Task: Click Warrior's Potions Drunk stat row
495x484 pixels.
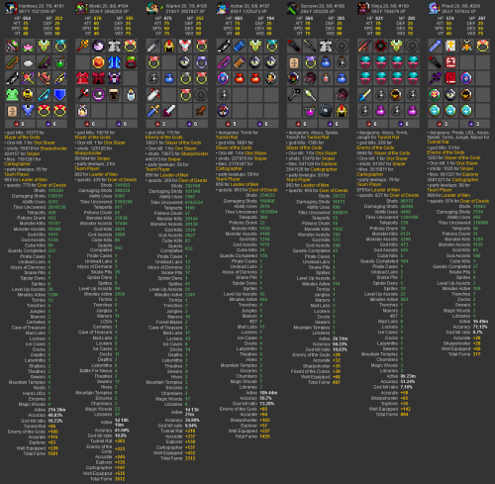Action: pyautogui.click(x=172, y=214)
